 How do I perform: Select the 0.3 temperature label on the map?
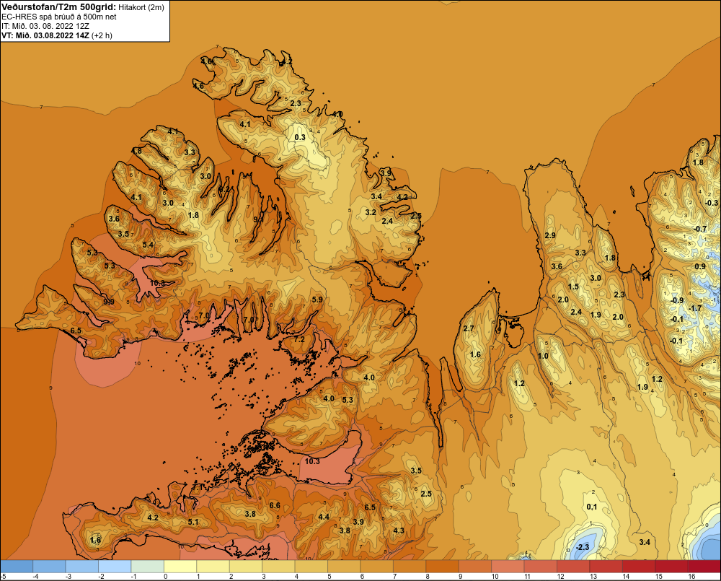300,137
